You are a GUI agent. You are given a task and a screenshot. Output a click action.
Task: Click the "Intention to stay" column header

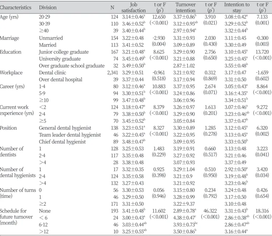[237, 8]
